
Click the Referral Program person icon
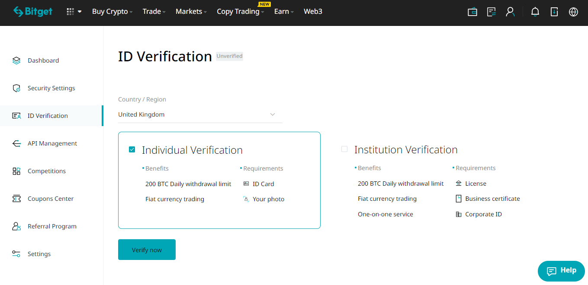[x=16, y=226]
